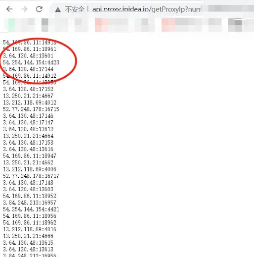Viewport: 254px width, 257px height.
Task: Click proxy entry 3.84.248.213:16957
Action: point(30,203)
